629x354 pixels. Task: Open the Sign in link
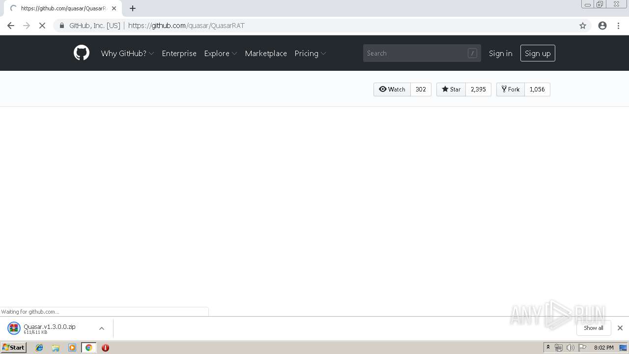(x=500, y=53)
